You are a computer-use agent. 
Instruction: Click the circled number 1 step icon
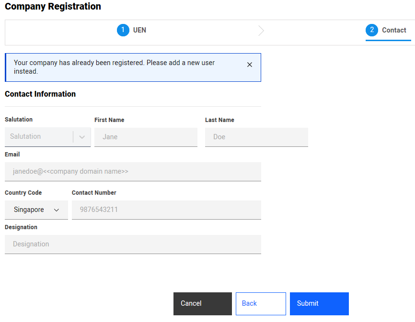pos(123,30)
